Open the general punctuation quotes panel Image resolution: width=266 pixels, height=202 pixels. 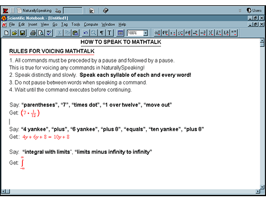(x=234, y=33)
